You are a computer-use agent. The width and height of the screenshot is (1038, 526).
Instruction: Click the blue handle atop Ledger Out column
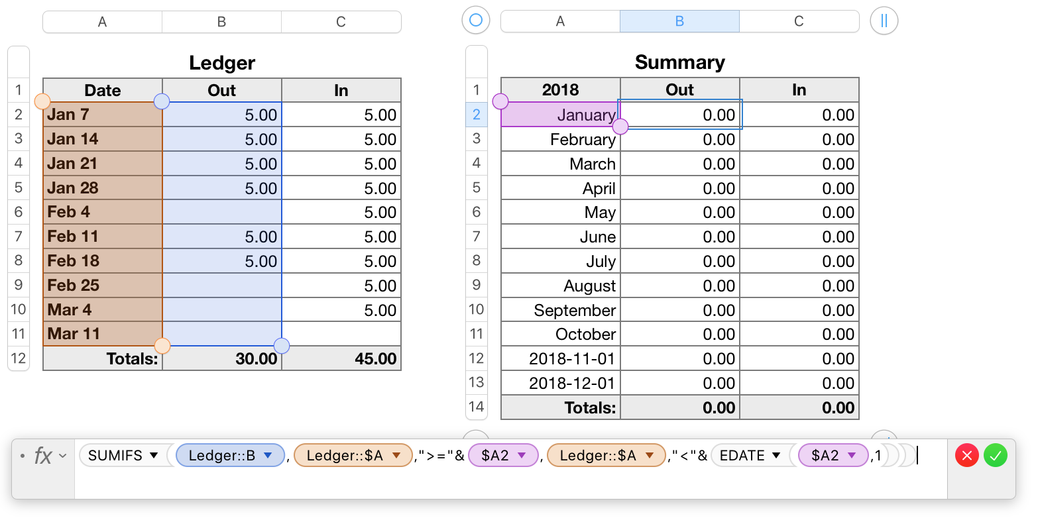[162, 101]
